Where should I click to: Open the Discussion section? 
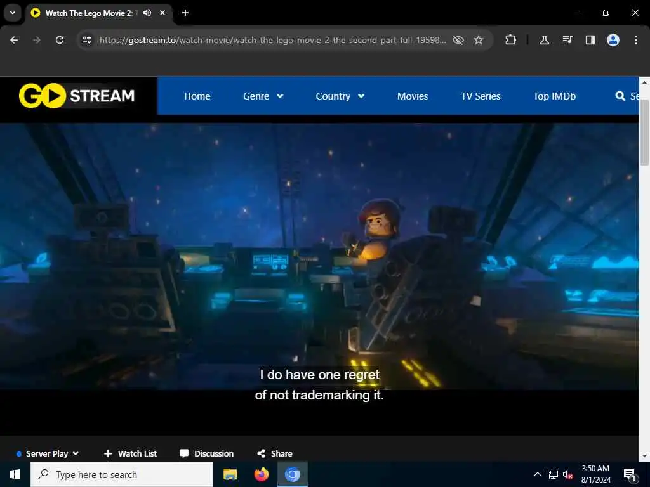click(206, 453)
